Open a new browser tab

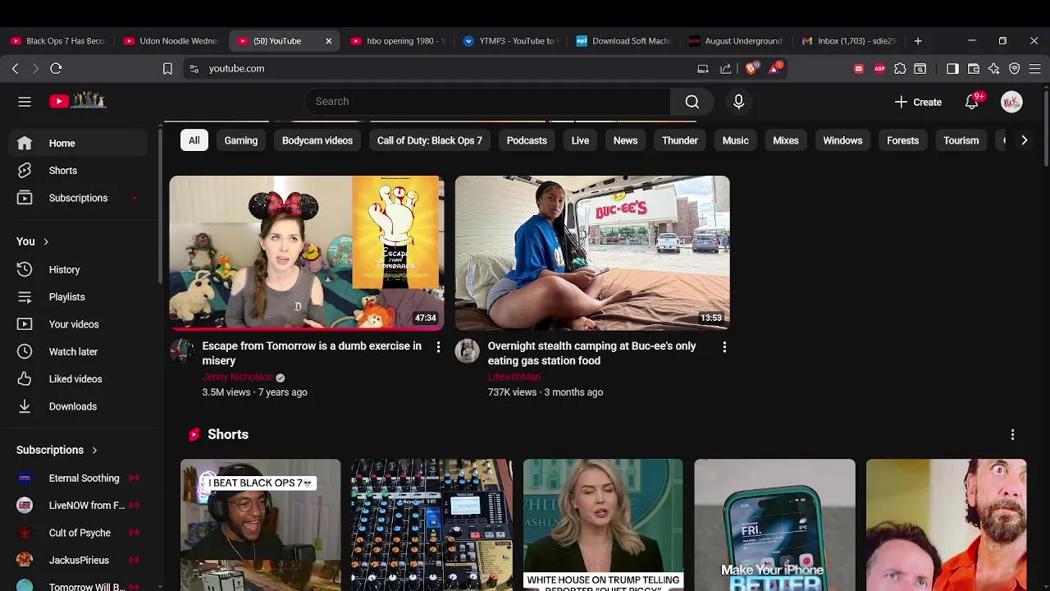coord(918,41)
